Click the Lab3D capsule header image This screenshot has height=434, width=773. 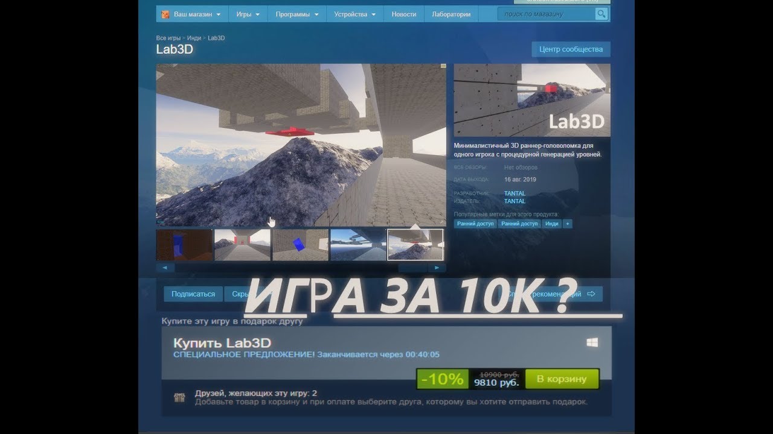coord(532,101)
